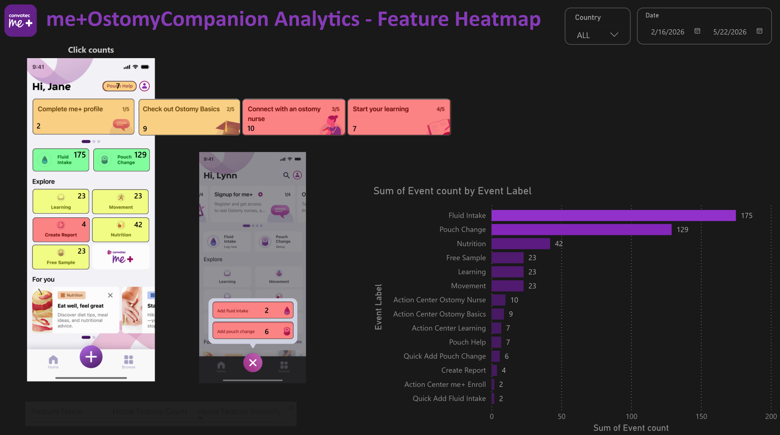This screenshot has width=780, height=435.
Task: Select the Nutrition bar in the chart
Action: pyautogui.click(x=521, y=244)
